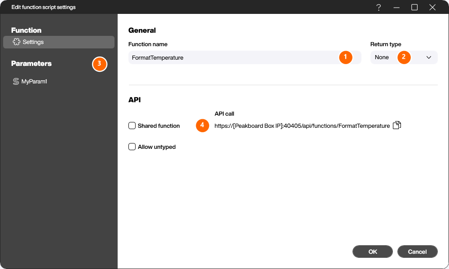Enable the Shared function checkbox
449x269 pixels.
(x=132, y=126)
